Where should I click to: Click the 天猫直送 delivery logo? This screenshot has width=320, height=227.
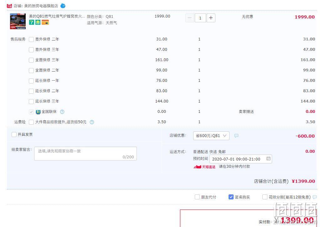pos(204,167)
